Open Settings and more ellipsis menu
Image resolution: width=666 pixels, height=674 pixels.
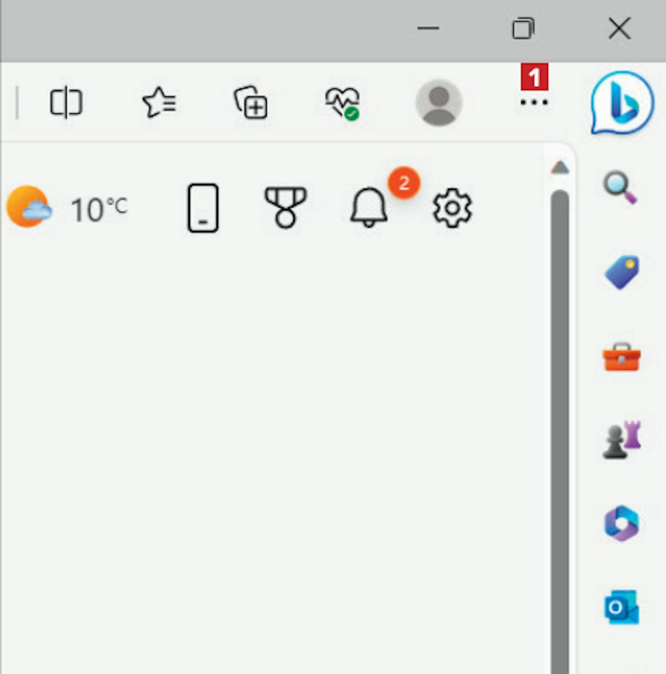tap(534, 103)
